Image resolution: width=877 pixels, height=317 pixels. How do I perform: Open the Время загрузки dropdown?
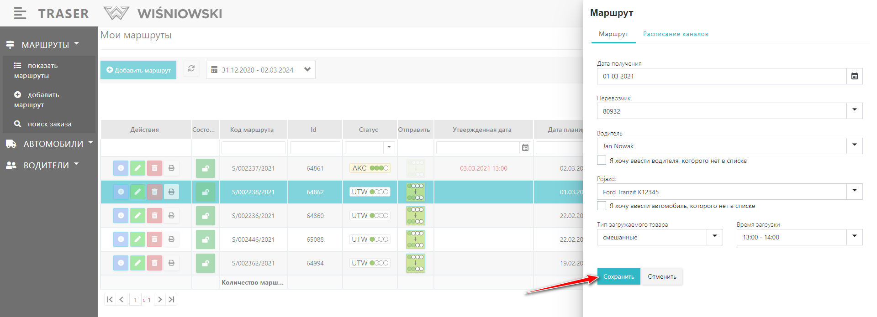coord(854,237)
